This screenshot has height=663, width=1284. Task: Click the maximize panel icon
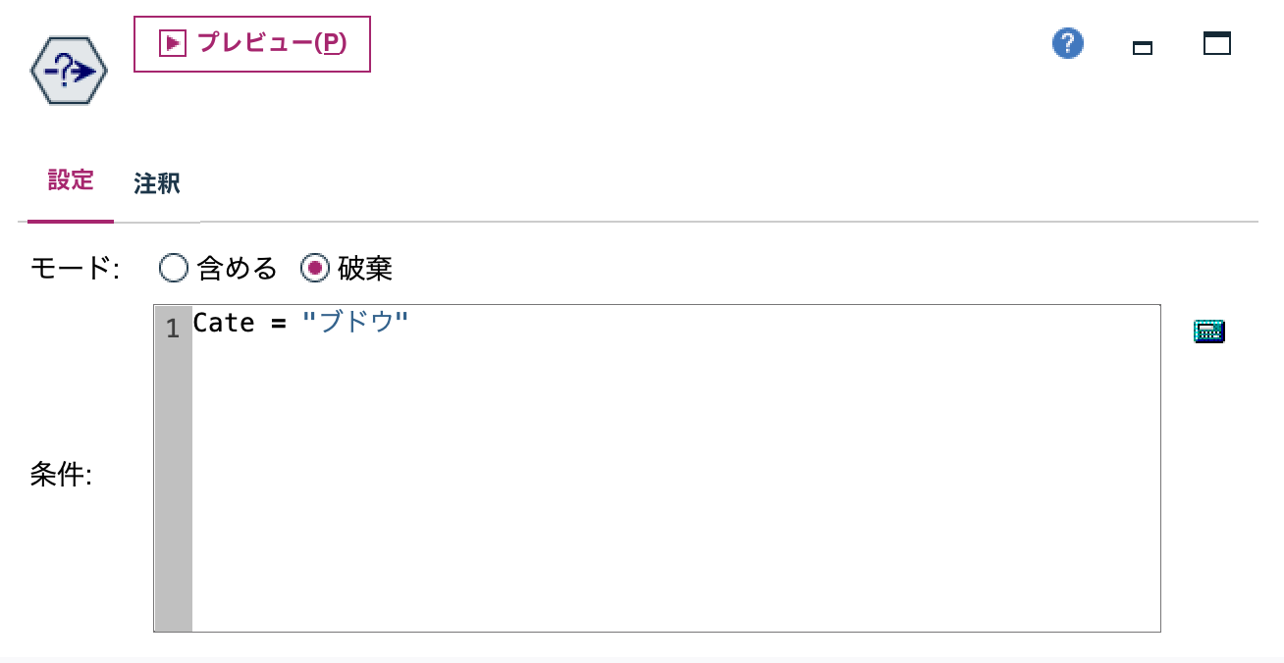(1216, 43)
